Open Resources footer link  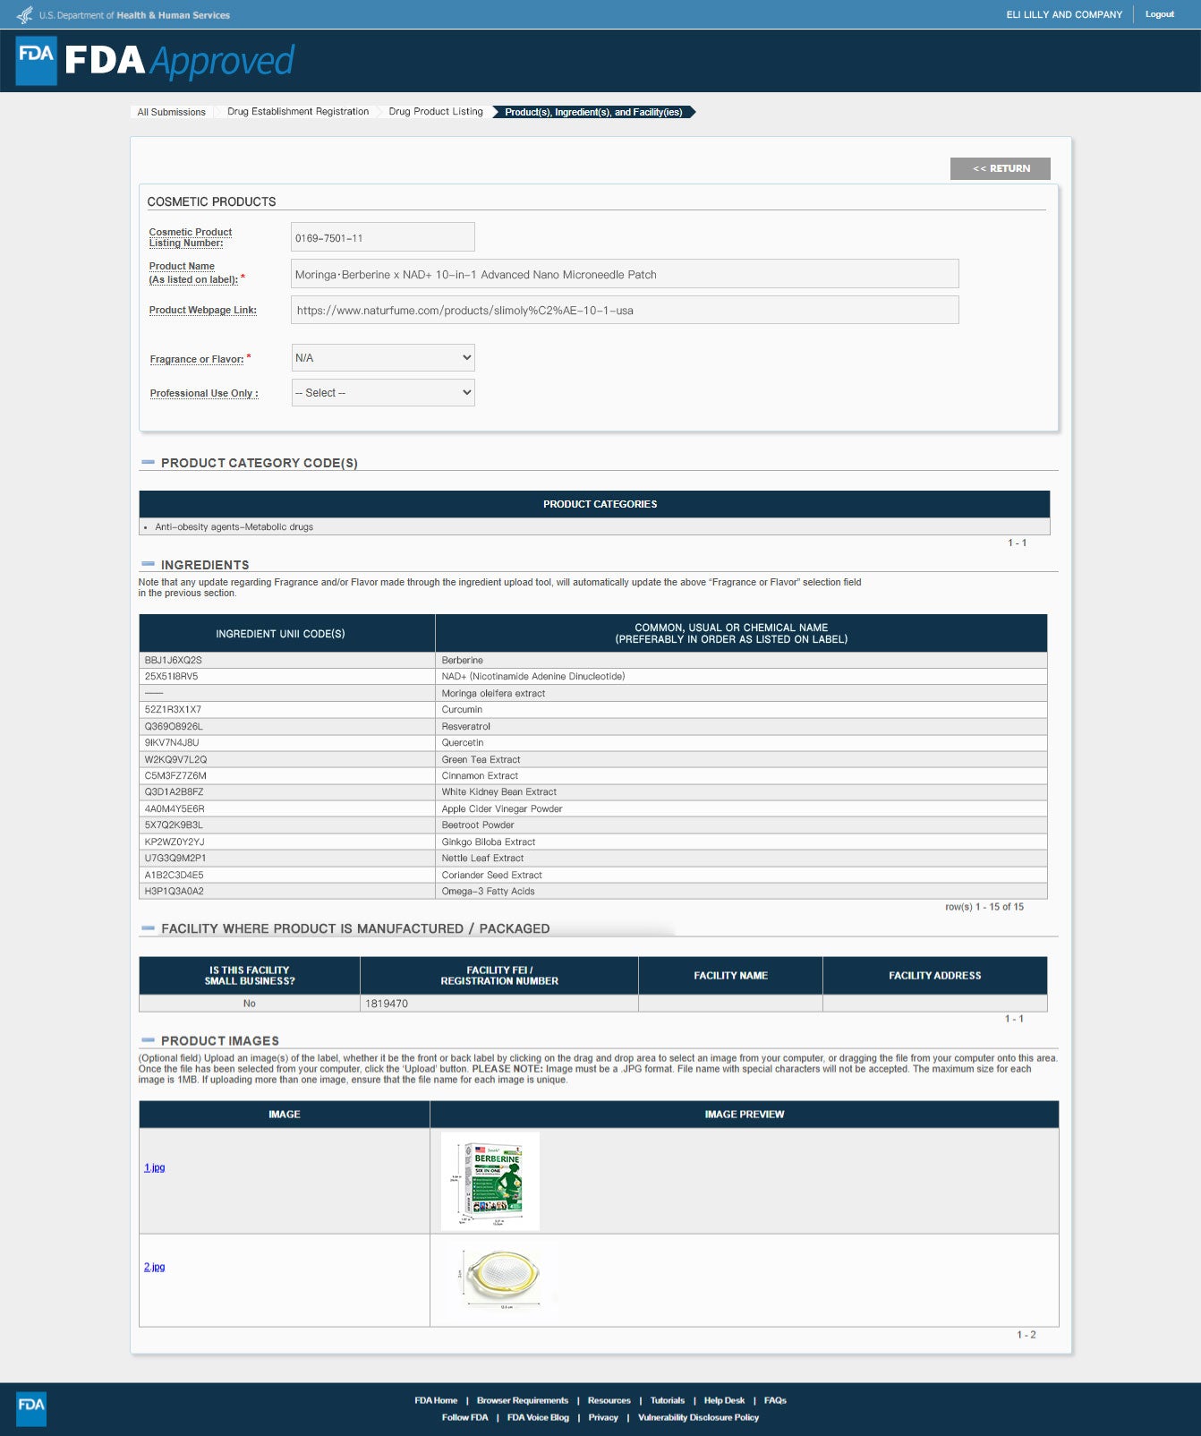click(x=609, y=1400)
